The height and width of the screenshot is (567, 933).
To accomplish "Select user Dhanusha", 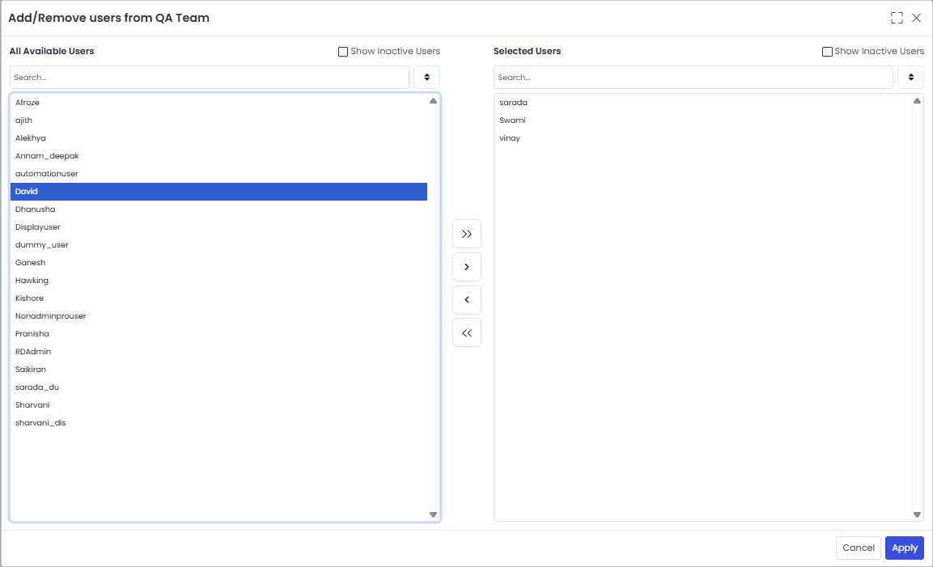I will coord(218,209).
